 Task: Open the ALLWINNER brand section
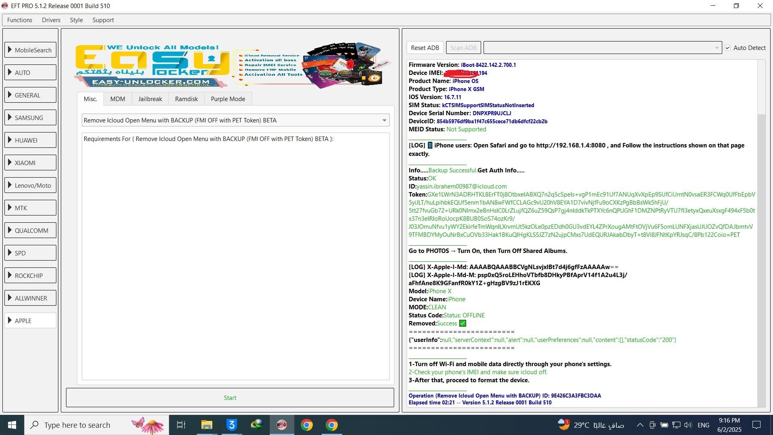pos(31,298)
